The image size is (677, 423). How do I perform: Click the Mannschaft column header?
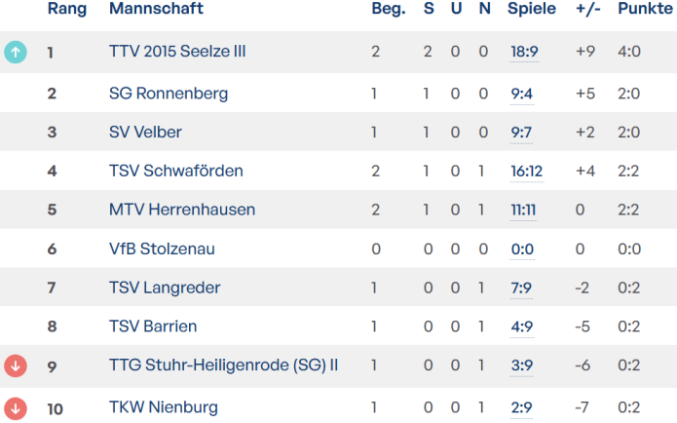[156, 9]
